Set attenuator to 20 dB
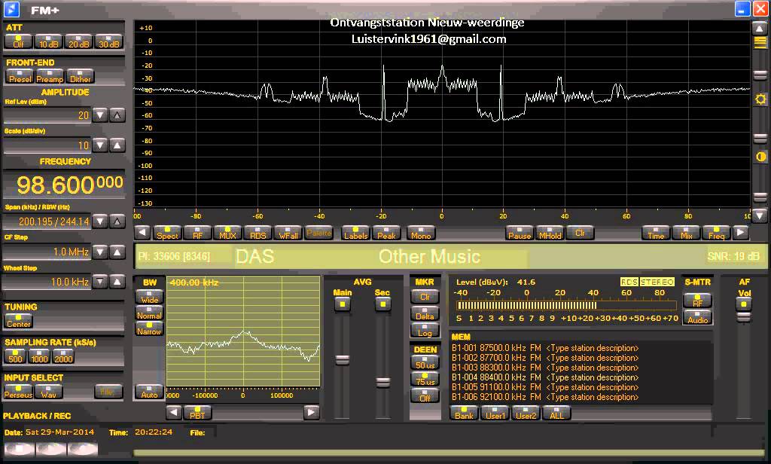This screenshot has height=464, width=771. click(x=78, y=42)
